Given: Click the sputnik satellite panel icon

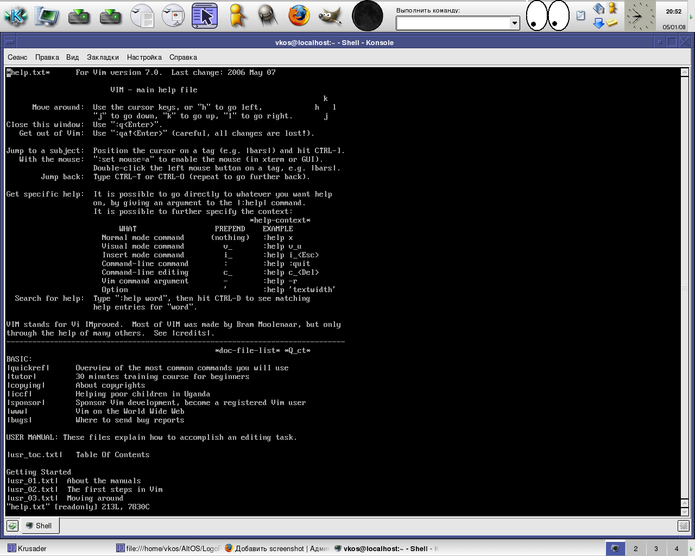Looking at the screenshot, I should tap(267, 16).
